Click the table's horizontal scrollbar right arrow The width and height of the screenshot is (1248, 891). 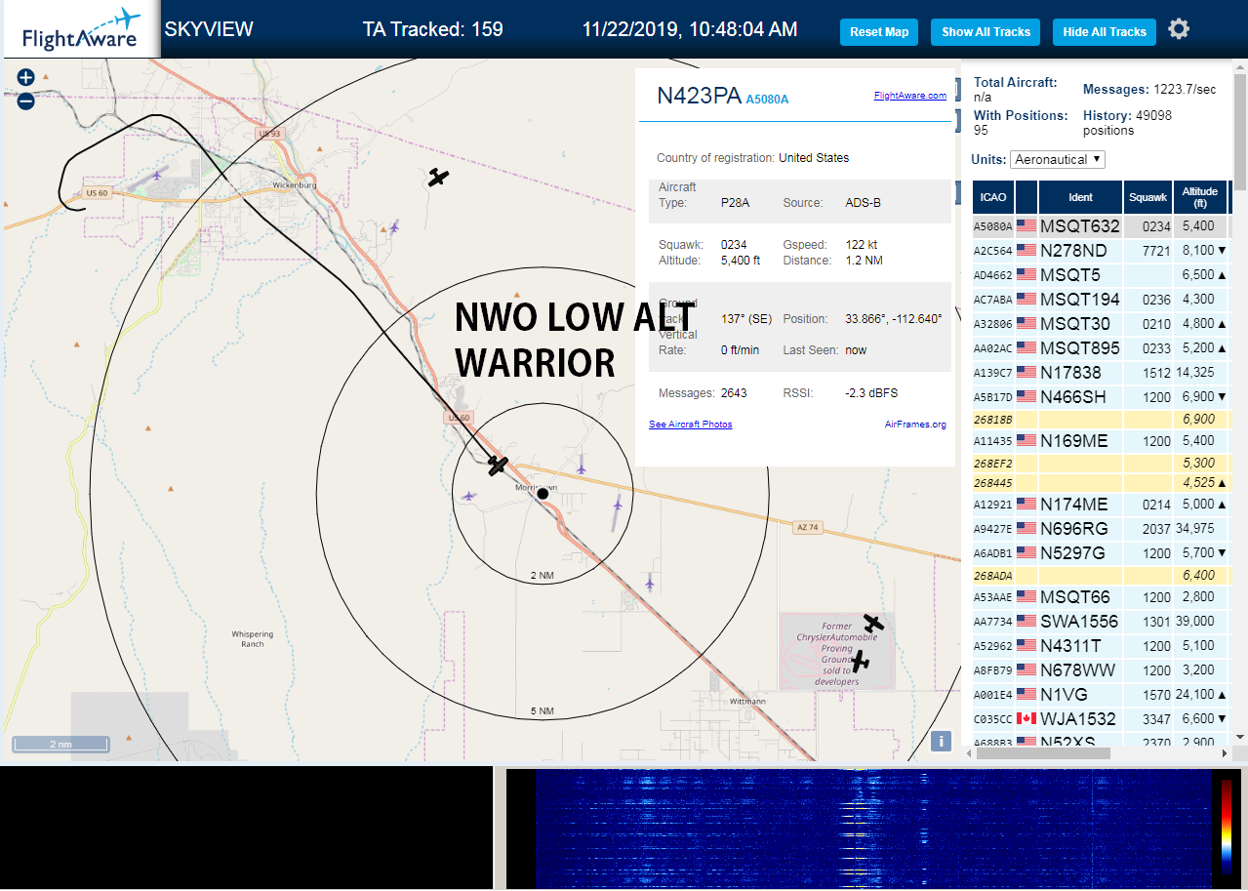click(x=1227, y=753)
